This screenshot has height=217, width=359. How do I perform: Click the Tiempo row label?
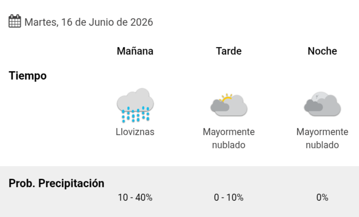click(x=28, y=76)
